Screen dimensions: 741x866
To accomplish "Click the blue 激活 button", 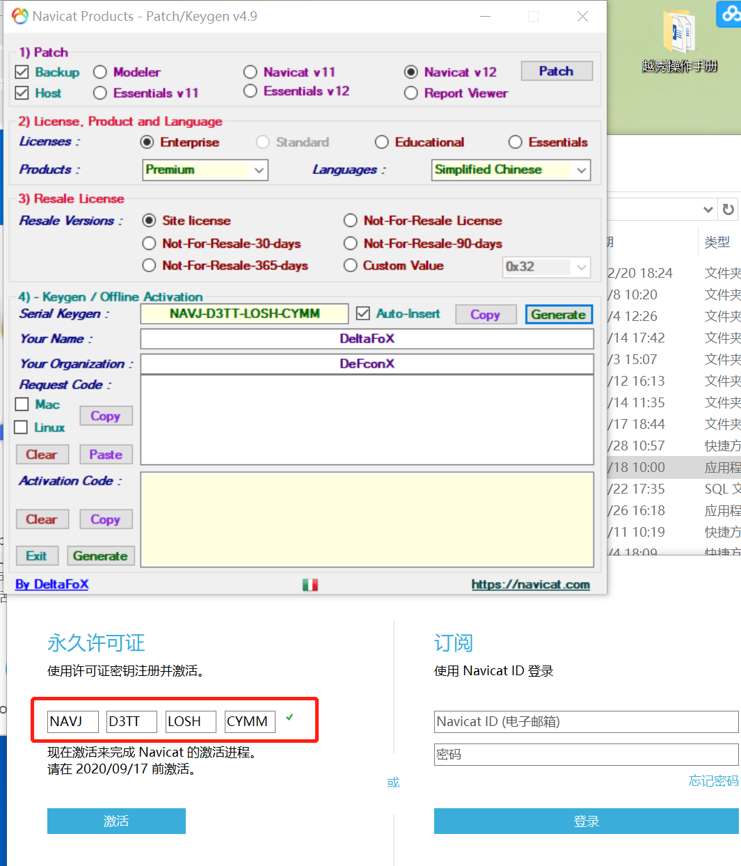I will 116,821.
